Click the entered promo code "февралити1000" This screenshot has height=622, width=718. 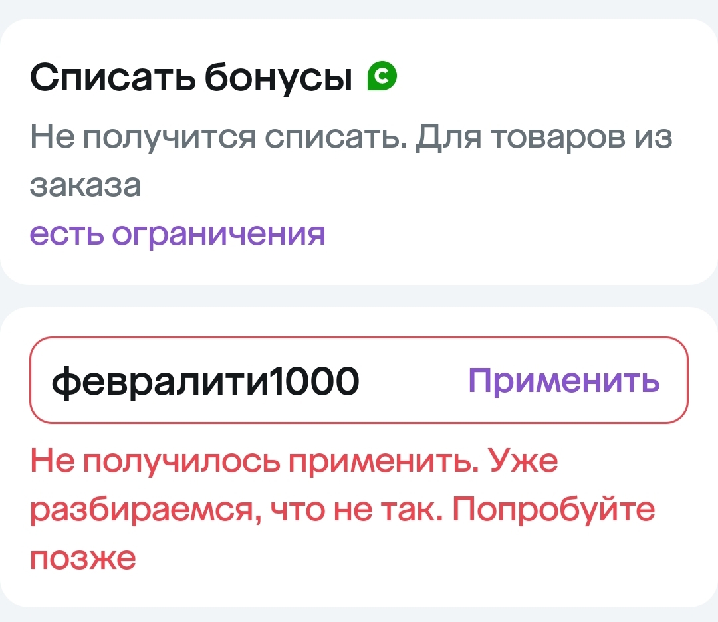205,381
